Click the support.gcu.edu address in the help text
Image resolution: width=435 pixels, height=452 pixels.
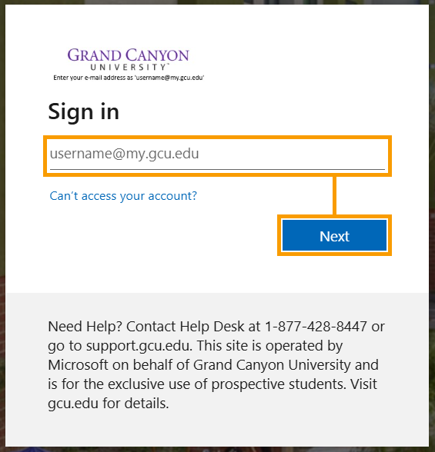point(139,346)
